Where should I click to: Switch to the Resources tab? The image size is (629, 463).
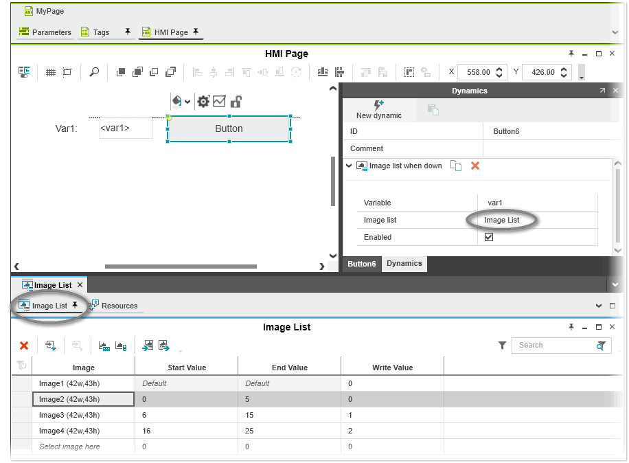pos(114,306)
